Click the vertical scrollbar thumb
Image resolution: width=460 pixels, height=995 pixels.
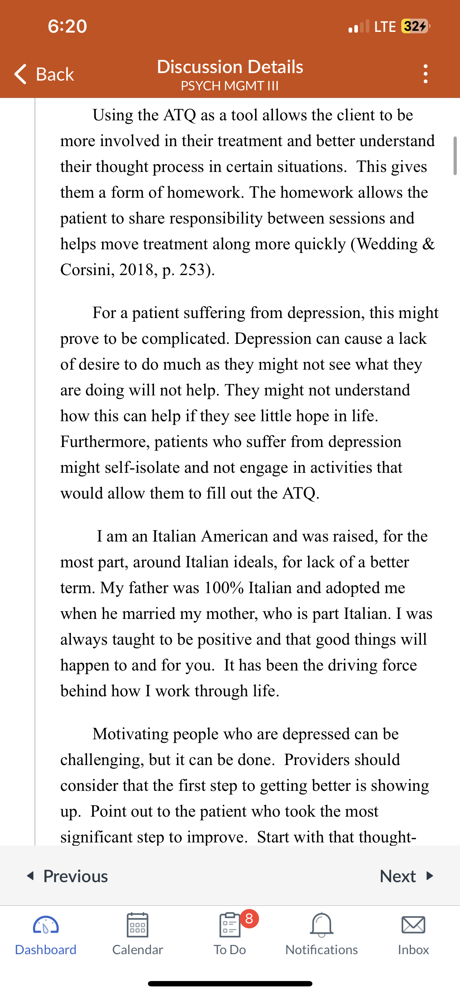tap(455, 156)
